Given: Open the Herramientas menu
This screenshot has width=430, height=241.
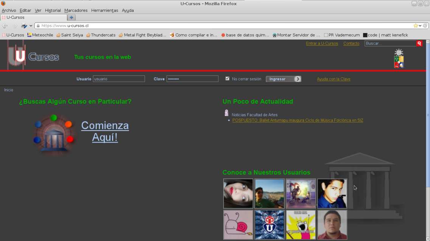Looking at the screenshot, I should (x=104, y=10).
